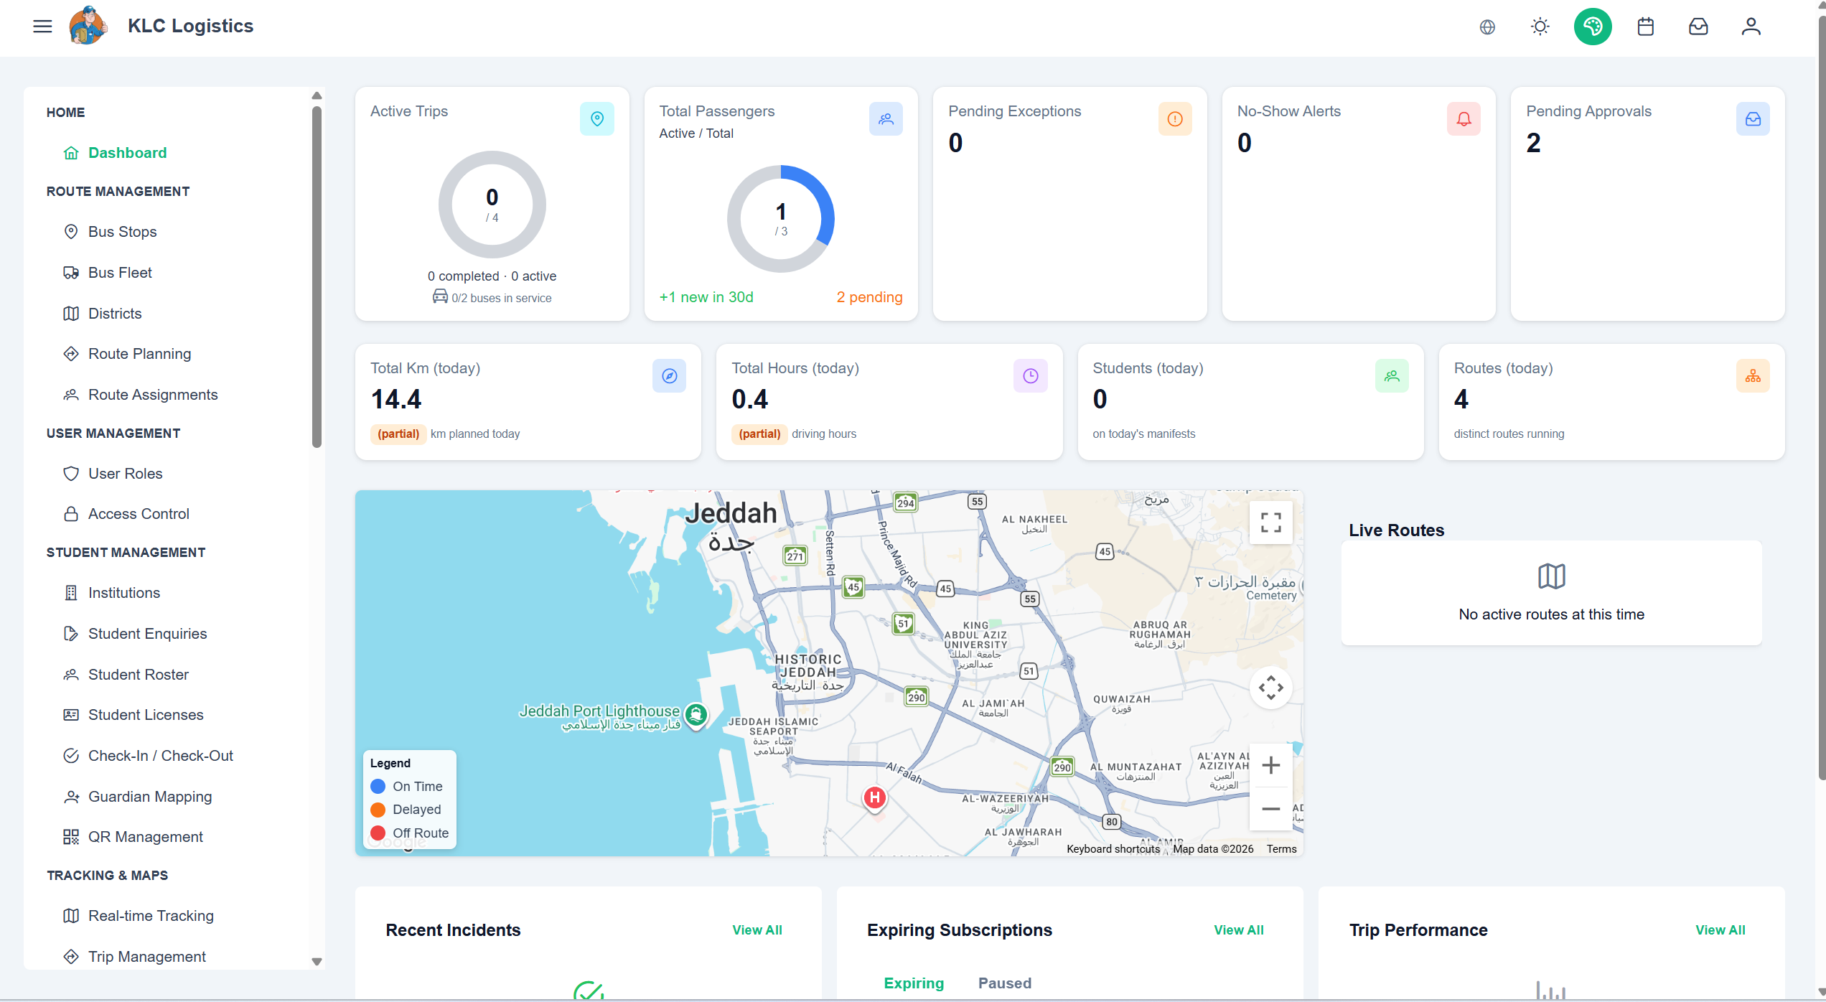The image size is (1826, 1002).
Task: Click the map camera pan control
Action: point(1270,688)
